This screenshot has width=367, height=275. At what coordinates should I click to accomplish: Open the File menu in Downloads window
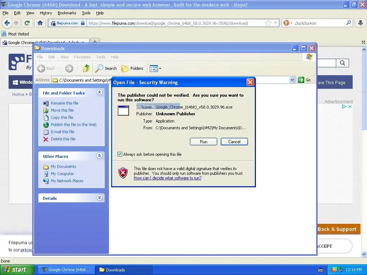click(40, 57)
